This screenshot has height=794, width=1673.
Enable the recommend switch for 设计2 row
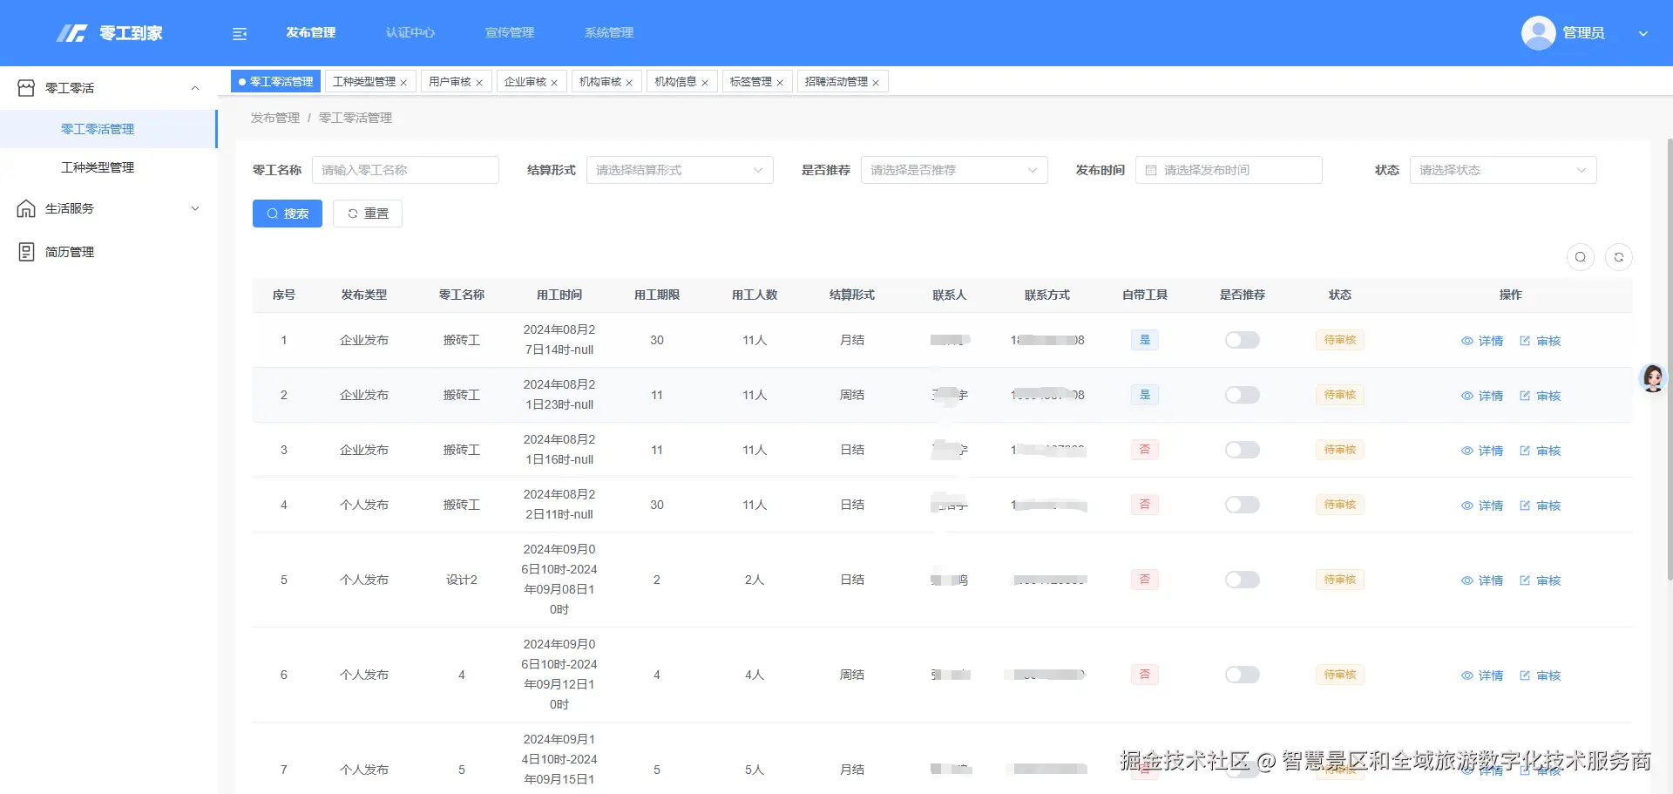click(x=1242, y=579)
